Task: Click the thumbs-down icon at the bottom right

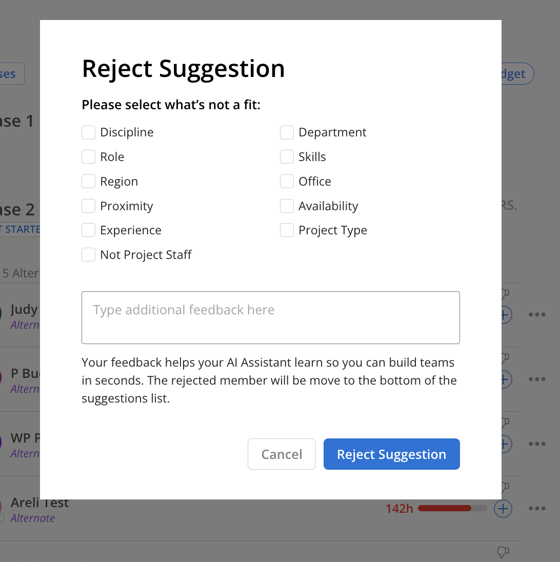Action: [x=504, y=552]
